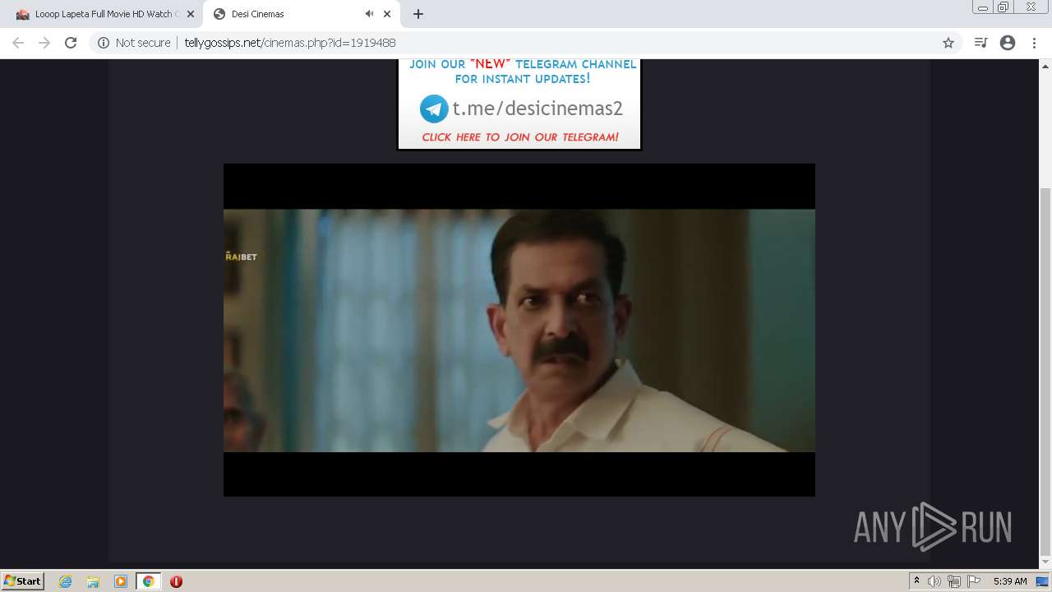Open the red Opera-style taskbar icon
Screen dimensions: 1052x592
[176, 581]
